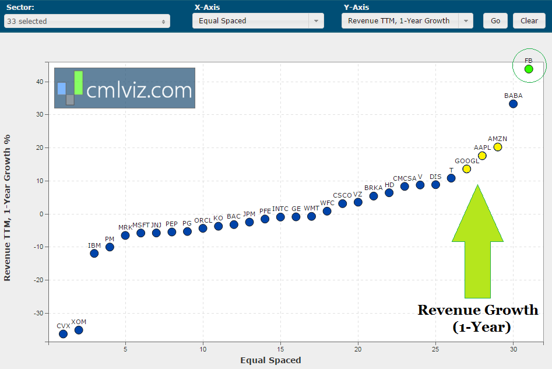
Task: Click the VZ data point
Action: 358,202
